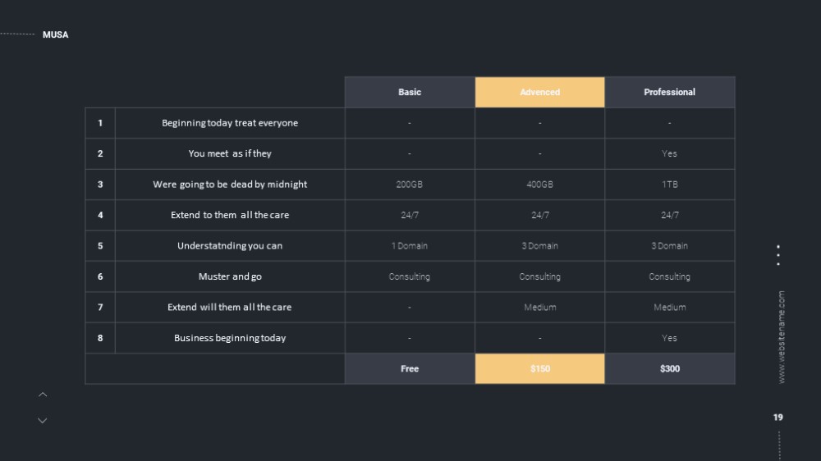The width and height of the screenshot is (821, 461).
Task: Click the '1 Domain' cell under Basic
Action: point(410,246)
